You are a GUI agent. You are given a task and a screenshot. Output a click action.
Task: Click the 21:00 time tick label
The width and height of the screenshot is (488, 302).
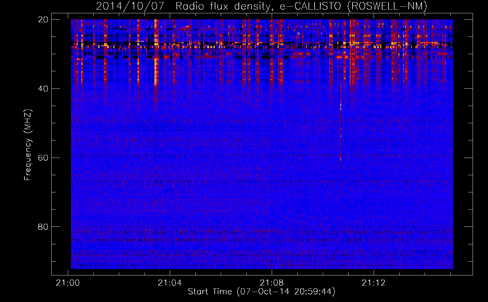point(68,283)
